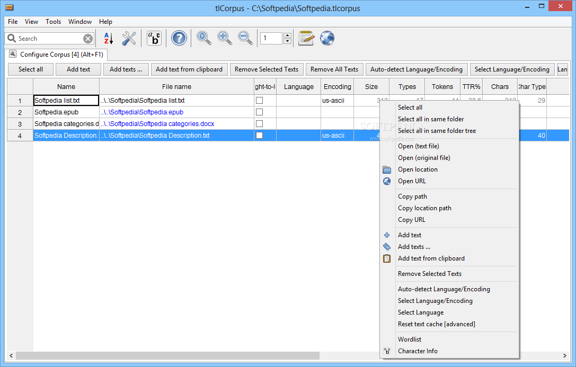Click into the Search input field

(50, 39)
